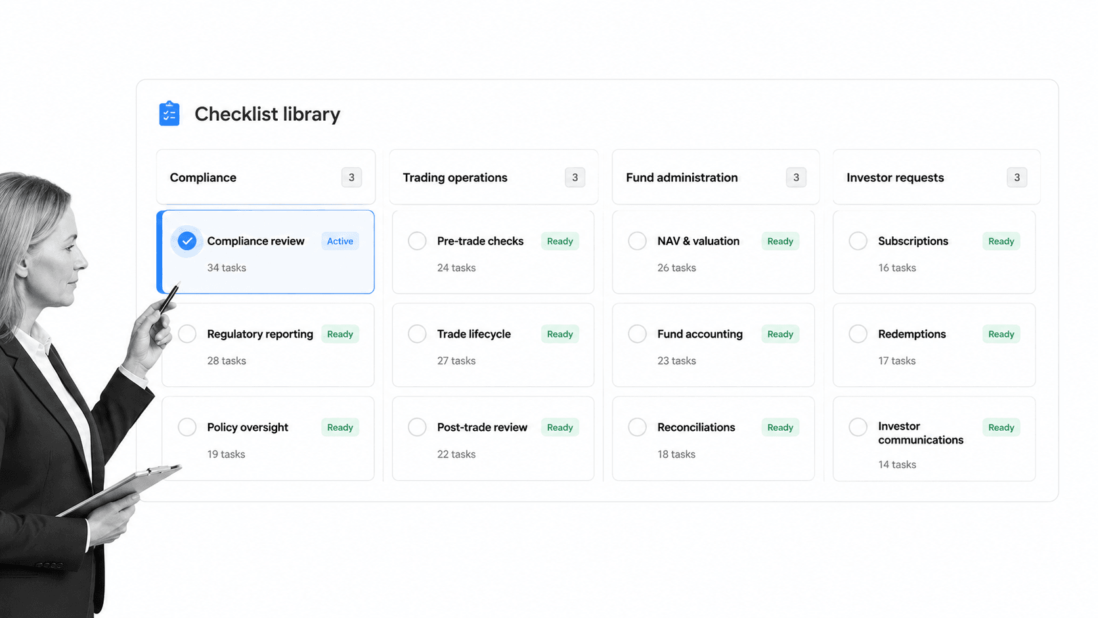Open the Pre-trade checks checklist title
Screen dimensions: 1098x618
[480, 241]
